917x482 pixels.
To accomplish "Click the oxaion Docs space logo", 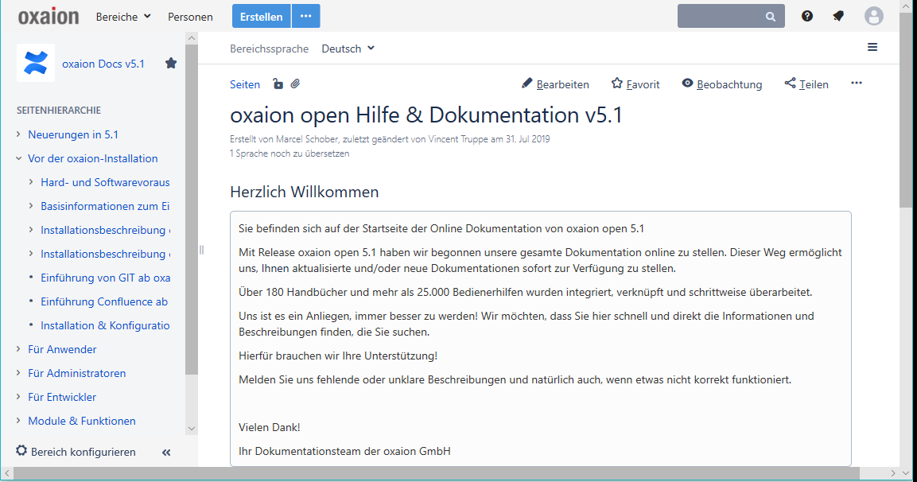I will [36, 63].
